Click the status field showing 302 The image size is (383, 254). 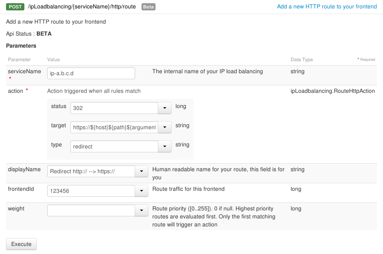(114, 108)
